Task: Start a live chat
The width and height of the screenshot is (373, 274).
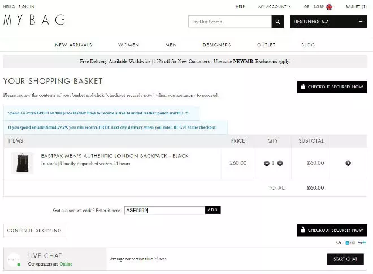Action: (x=345, y=259)
